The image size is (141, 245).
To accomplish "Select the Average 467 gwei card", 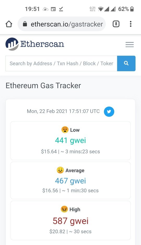I will point(70,180).
